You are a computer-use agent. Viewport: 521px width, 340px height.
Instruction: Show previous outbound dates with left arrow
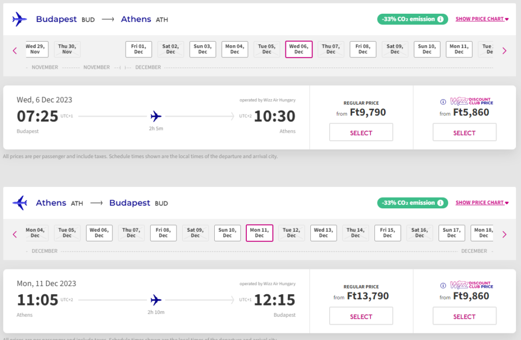15,51
